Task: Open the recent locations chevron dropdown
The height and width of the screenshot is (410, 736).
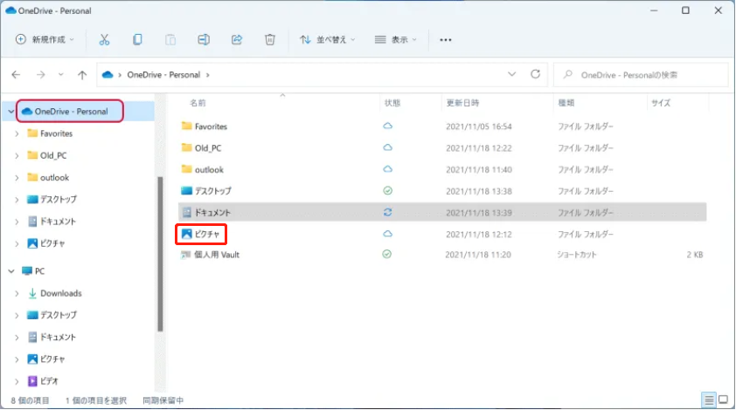Action: pyautogui.click(x=60, y=74)
